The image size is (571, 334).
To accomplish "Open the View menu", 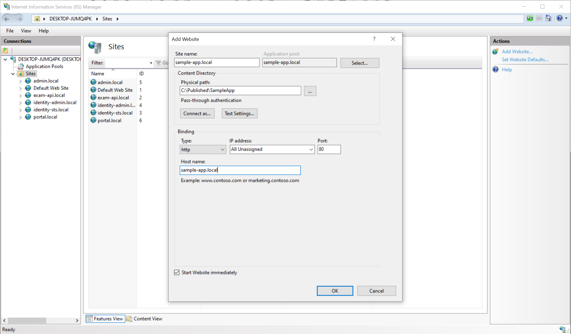I will [26, 31].
